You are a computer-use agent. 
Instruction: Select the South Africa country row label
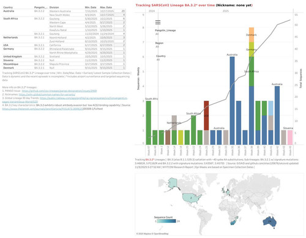(x=10, y=18)
